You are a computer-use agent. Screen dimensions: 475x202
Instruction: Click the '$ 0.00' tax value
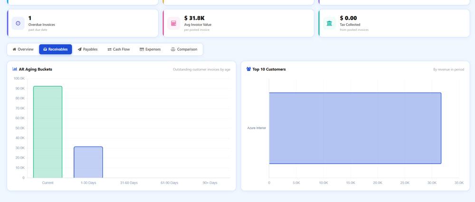point(348,18)
